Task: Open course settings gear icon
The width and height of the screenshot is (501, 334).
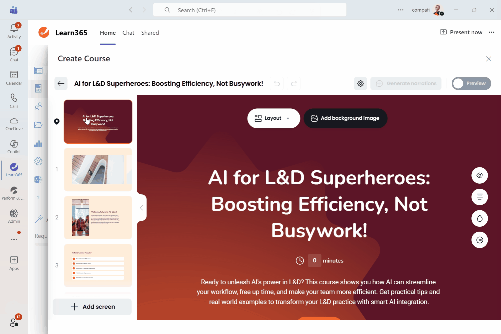Action: click(360, 83)
